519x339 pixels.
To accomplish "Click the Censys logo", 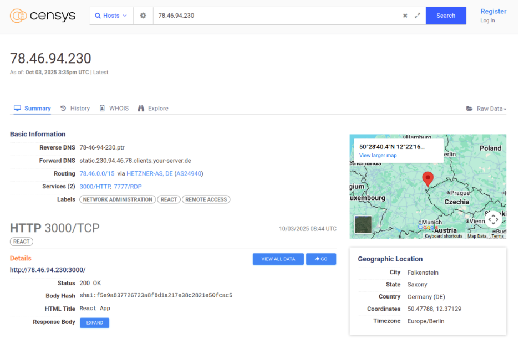I will (x=43, y=16).
